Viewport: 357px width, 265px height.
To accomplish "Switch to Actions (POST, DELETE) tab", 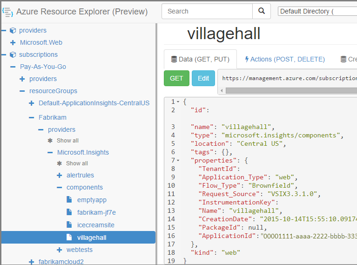I will click(x=284, y=60).
